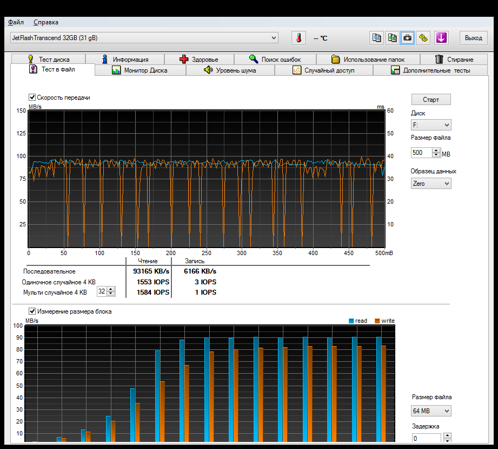Click the speaker icon of Уровень шума
498x449 pixels.
click(x=208, y=70)
